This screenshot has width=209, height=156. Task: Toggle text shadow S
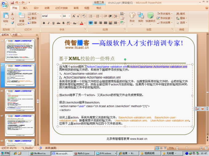(x=63, y=23)
